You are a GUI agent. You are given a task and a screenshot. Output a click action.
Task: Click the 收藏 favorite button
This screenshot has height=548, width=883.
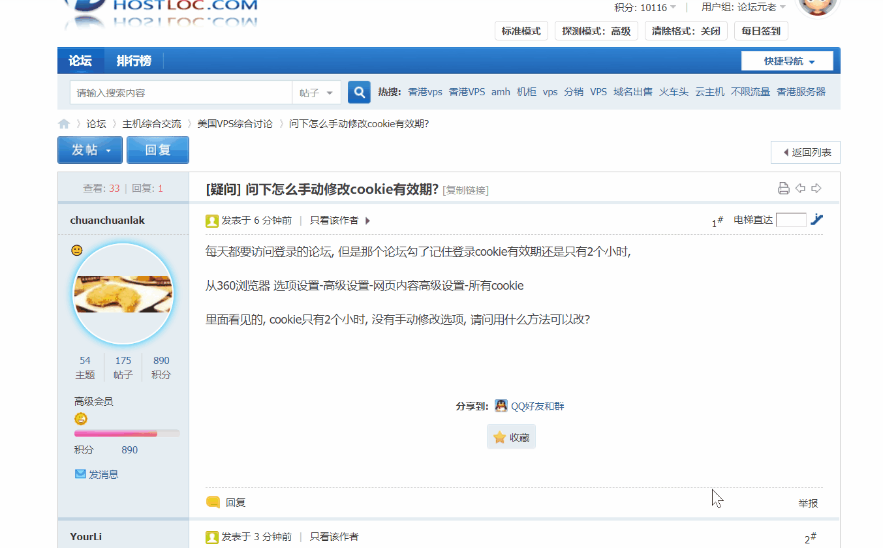click(x=511, y=437)
